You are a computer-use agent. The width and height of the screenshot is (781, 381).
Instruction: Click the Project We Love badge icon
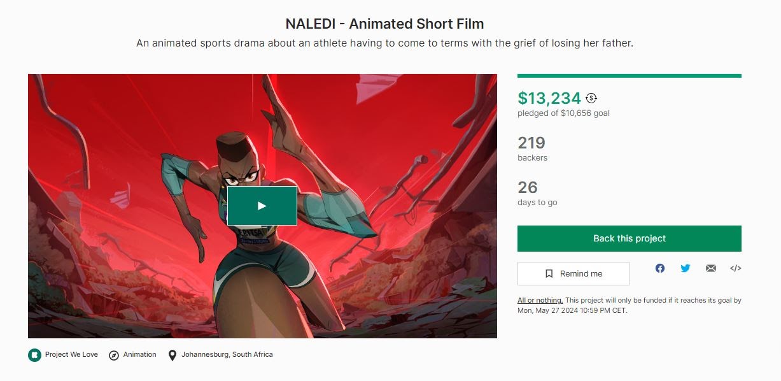click(34, 355)
